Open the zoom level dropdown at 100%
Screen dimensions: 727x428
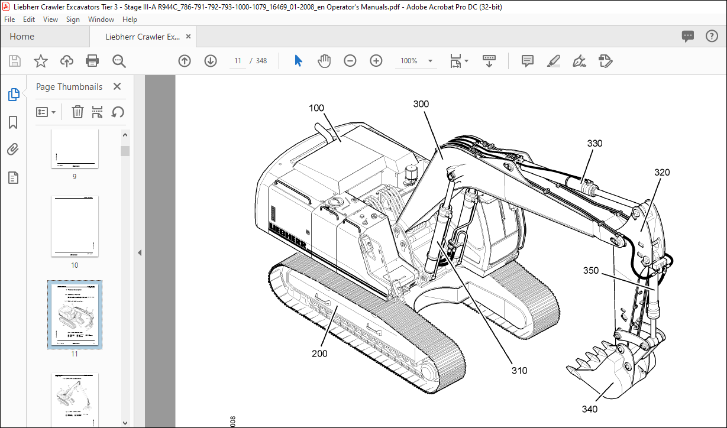coord(416,61)
